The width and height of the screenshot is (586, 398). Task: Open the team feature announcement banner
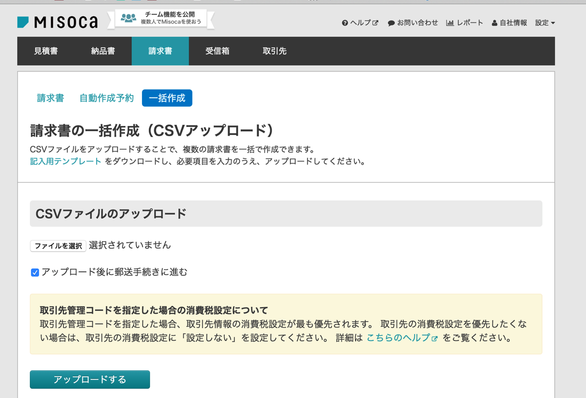(x=161, y=18)
